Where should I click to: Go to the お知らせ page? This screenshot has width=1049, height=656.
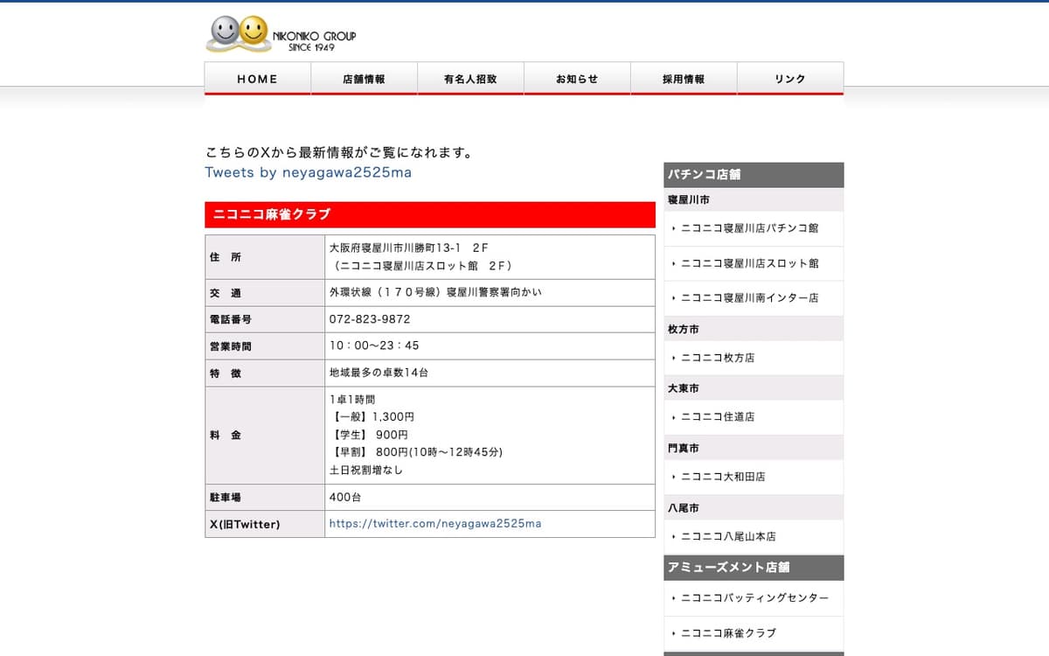pyautogui.click(x=577, y=79)
